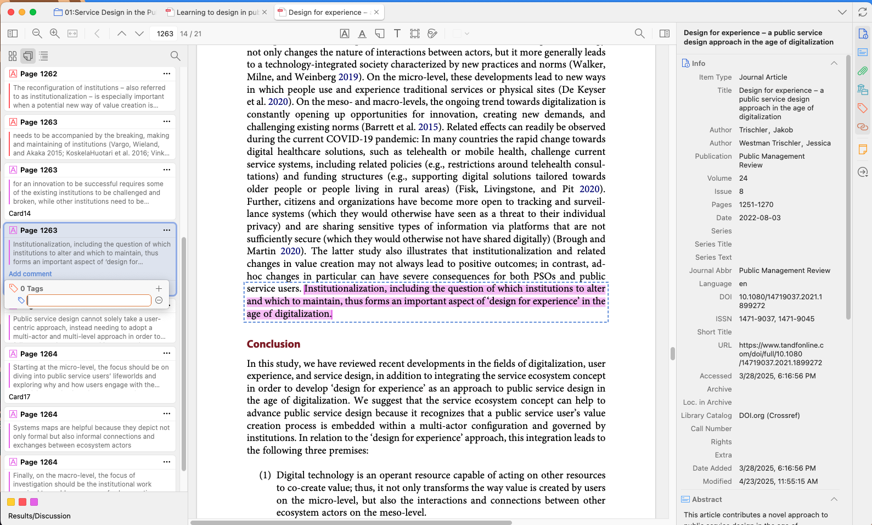Jump to Libraries and Collections section
Image resolution: width=872 pixels, height=525 pixels.
coord(863,90)
